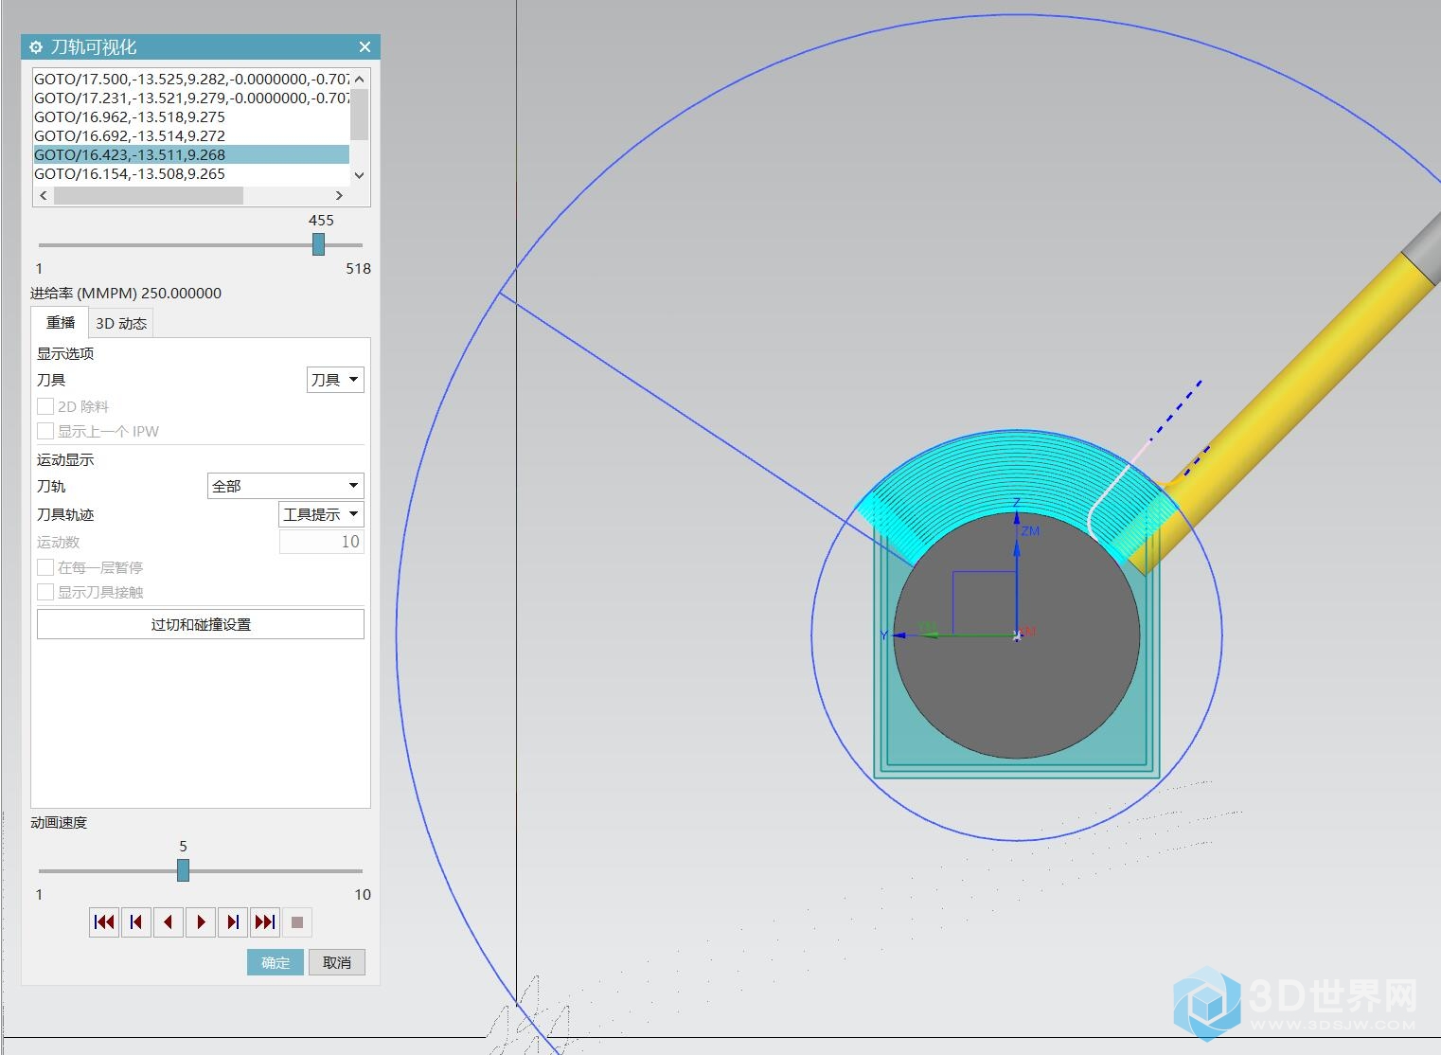Jump to the previous operation step
Image resolution: width=1441 pixels, height=1055 pixels.
click(x=136, y=922)
